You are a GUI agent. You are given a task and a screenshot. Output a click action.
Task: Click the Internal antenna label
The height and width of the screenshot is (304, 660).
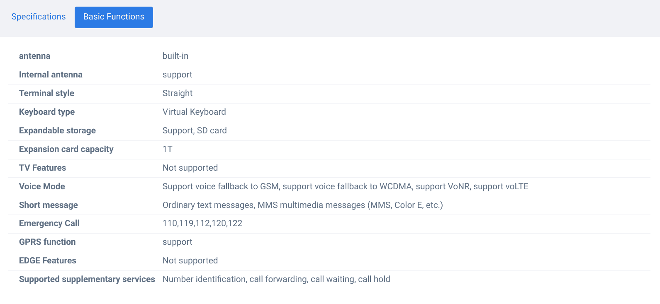click(51, 75)
